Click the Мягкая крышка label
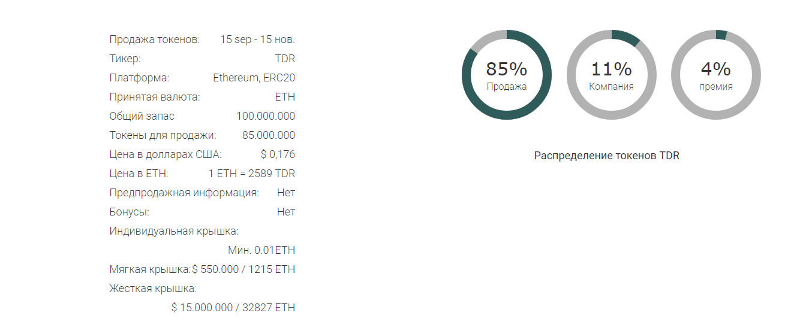The height and width of the screenshot is (325, 809). point(150,269)
